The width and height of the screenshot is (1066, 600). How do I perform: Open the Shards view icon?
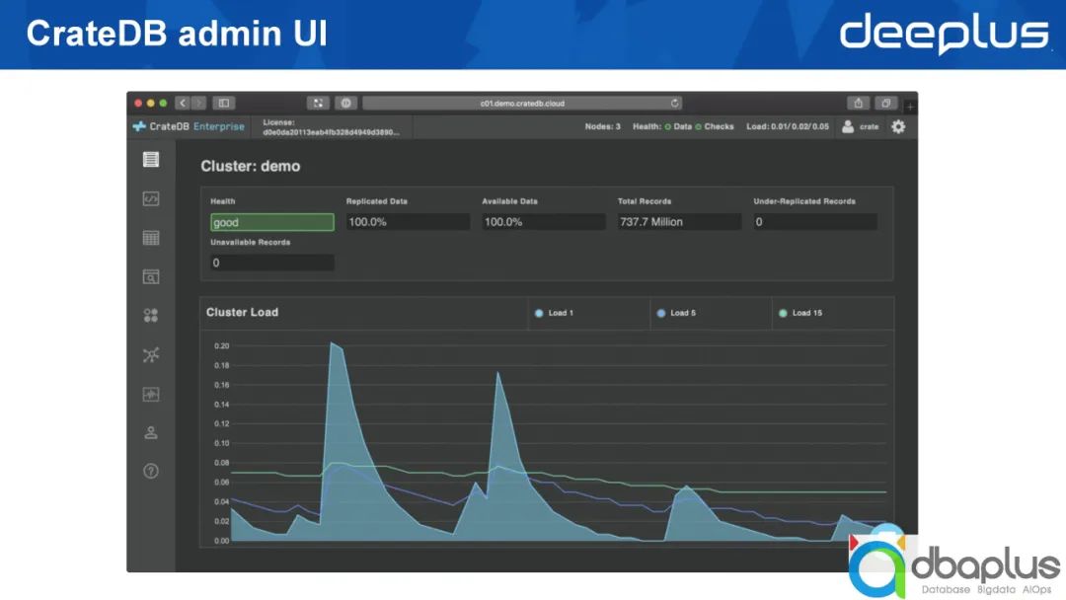coord(151,316)
